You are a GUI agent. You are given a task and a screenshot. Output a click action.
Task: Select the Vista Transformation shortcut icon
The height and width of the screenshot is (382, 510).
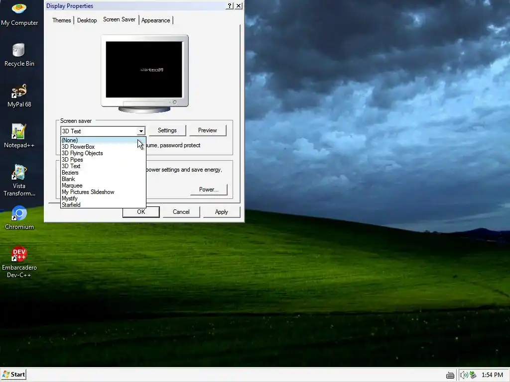[x=19, y=181]
